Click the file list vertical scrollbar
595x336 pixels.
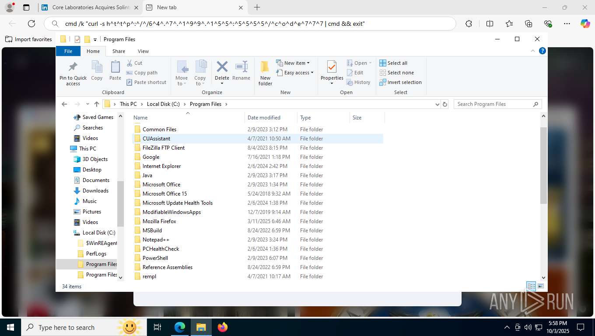pos(544,165)
